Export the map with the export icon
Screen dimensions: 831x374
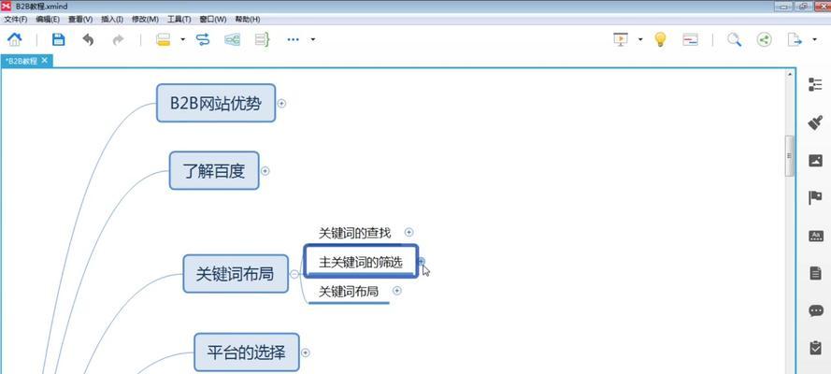point(795,39)
